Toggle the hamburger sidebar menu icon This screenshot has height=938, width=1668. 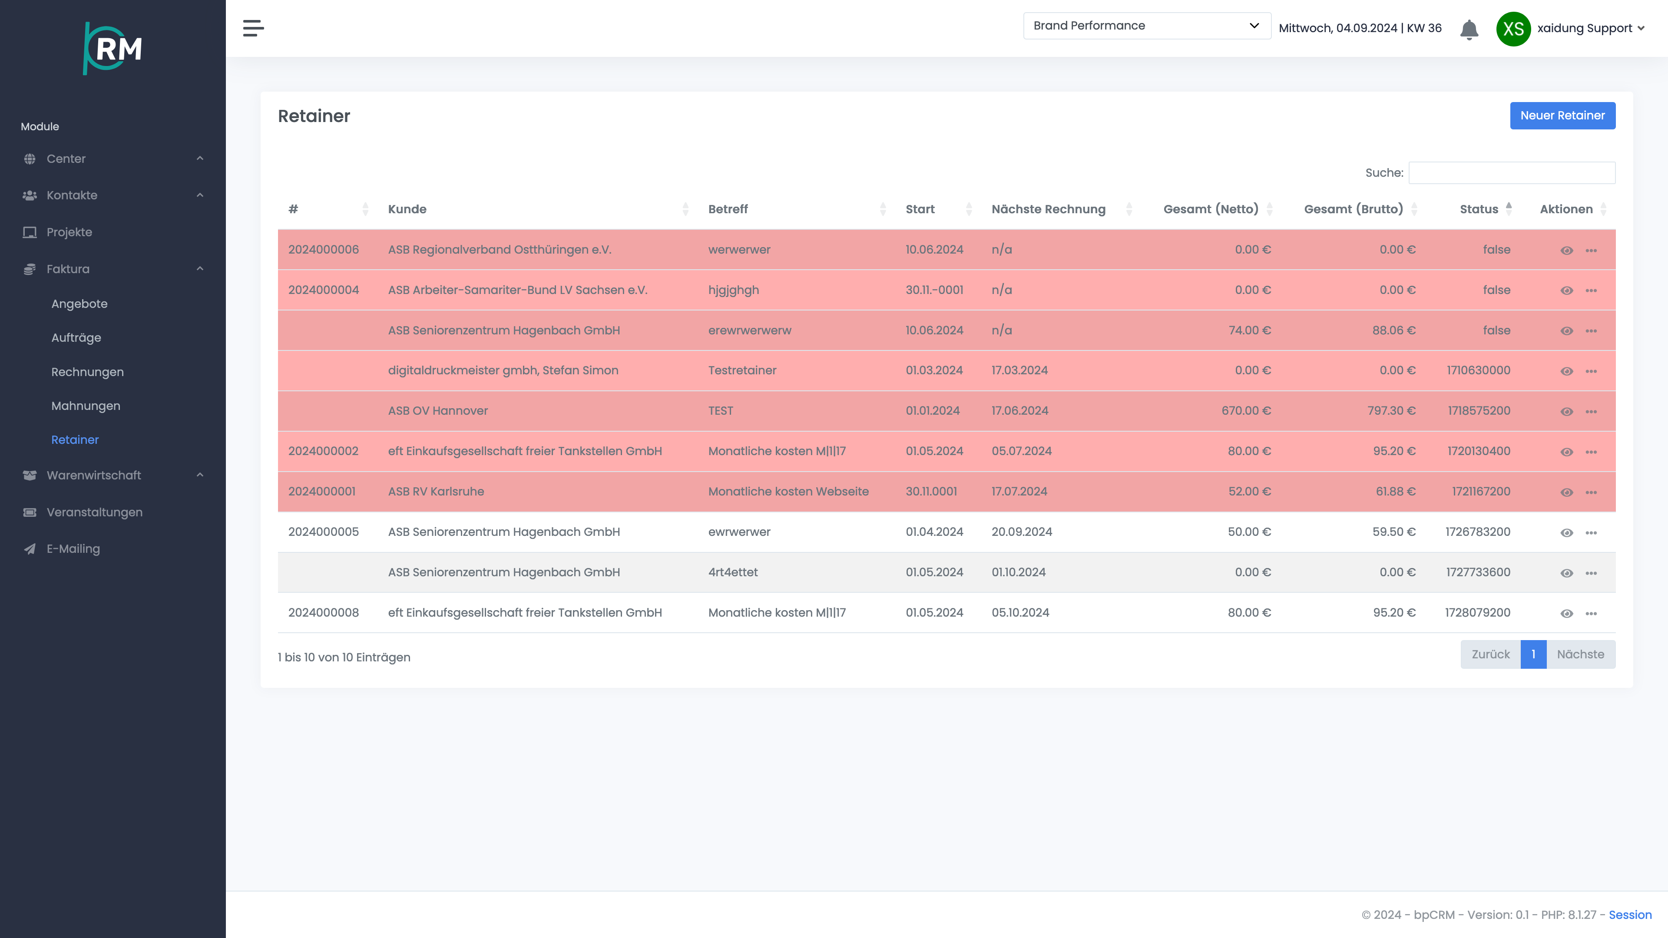click(253, 28)
